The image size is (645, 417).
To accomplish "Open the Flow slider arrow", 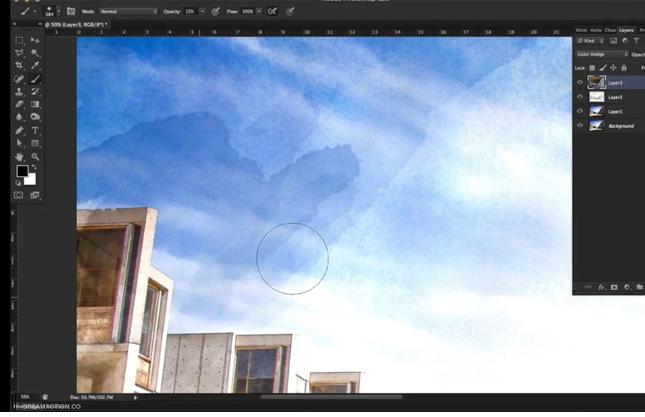I will click(x=259, y=12).
